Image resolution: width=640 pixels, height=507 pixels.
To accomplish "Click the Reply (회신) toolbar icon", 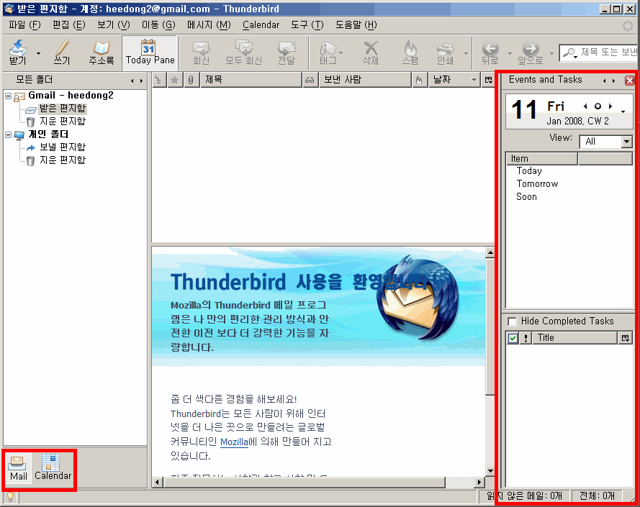I will pos(202,52).
